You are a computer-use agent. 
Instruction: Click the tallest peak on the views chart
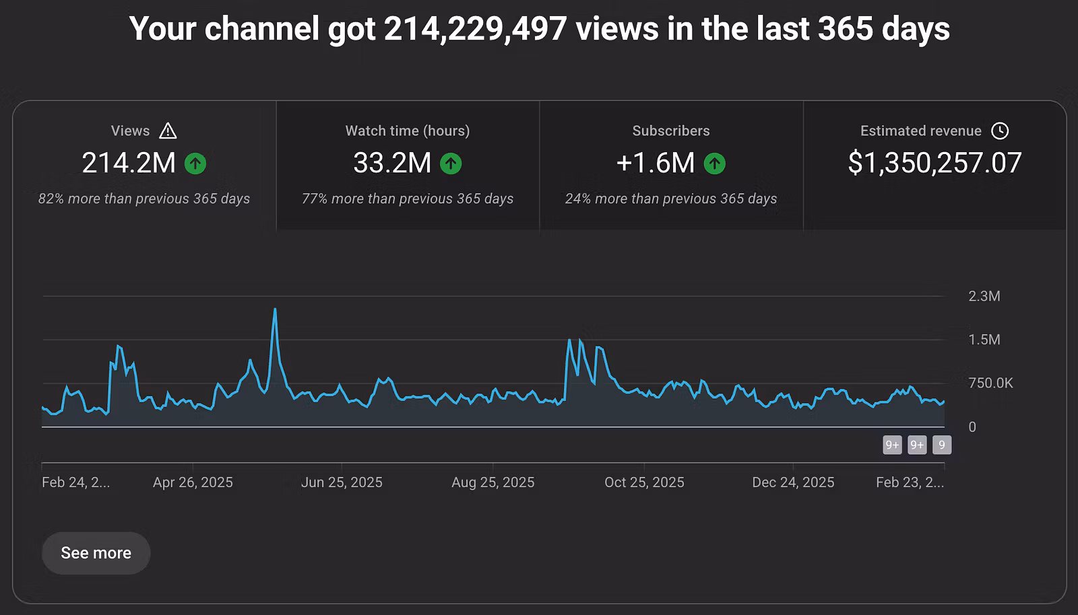pyautogui.click(x=275, y=310)
